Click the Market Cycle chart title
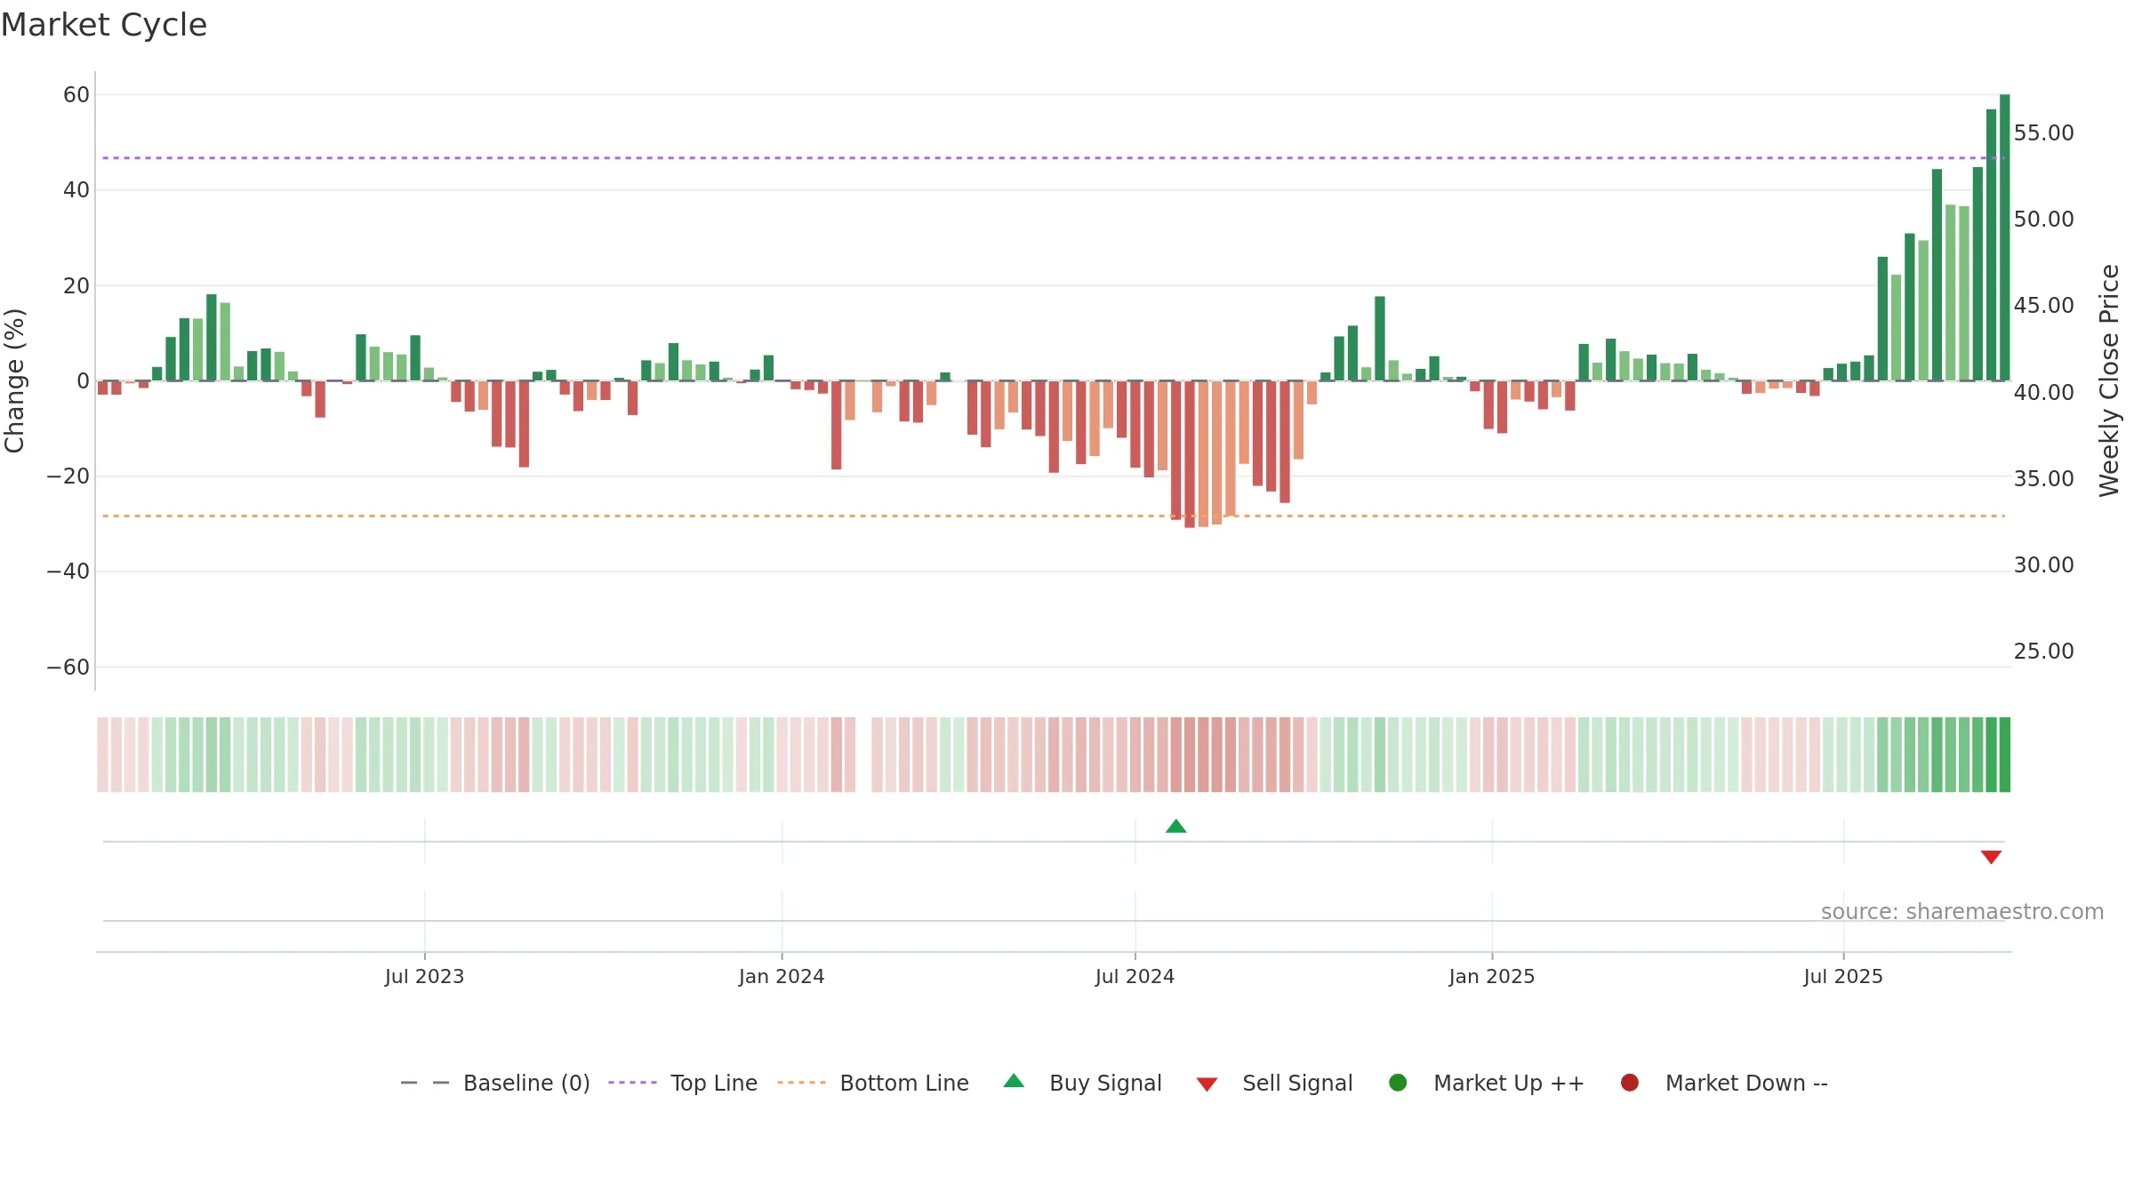The image size is (2134, 1200). [104, 25]
